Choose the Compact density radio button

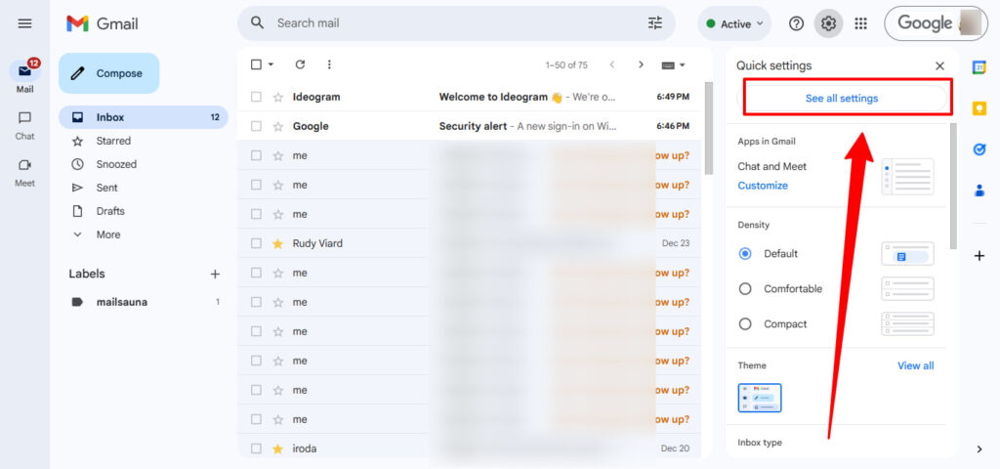[x=745, y=324]
